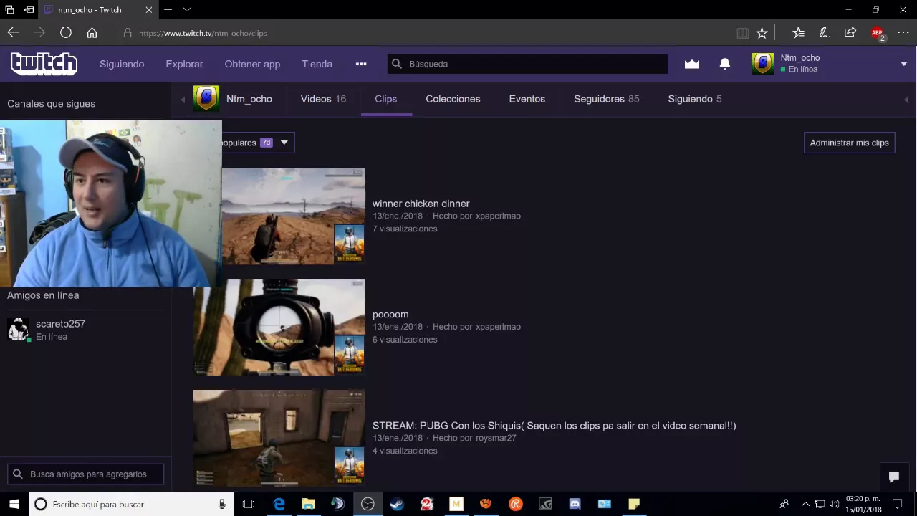Image resolution: width=917 pixels, height=516 pixels.
Task: Open Tienda in the top navigation
Action: [317, 64]
